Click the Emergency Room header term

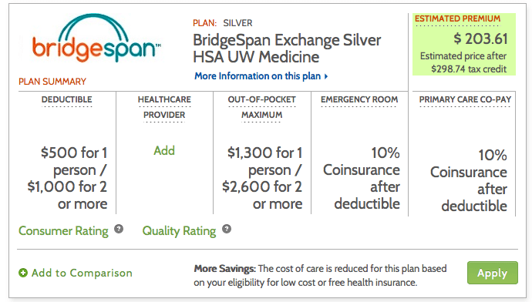coord(359,99)
